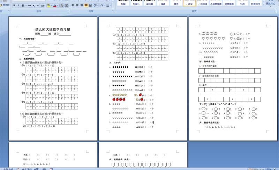Click the title 幼儿园大班数学练习题
The height and width of the screenshot is (170, 279).
point(53,29)
